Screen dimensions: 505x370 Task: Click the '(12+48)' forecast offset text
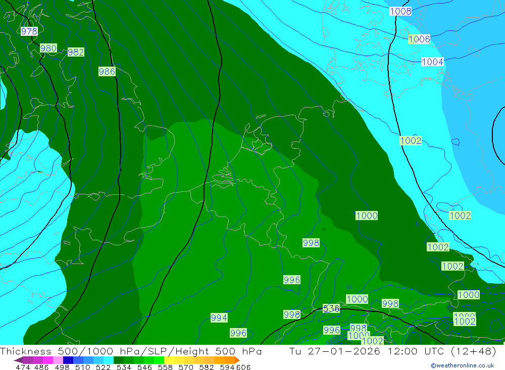pos(474,351)
